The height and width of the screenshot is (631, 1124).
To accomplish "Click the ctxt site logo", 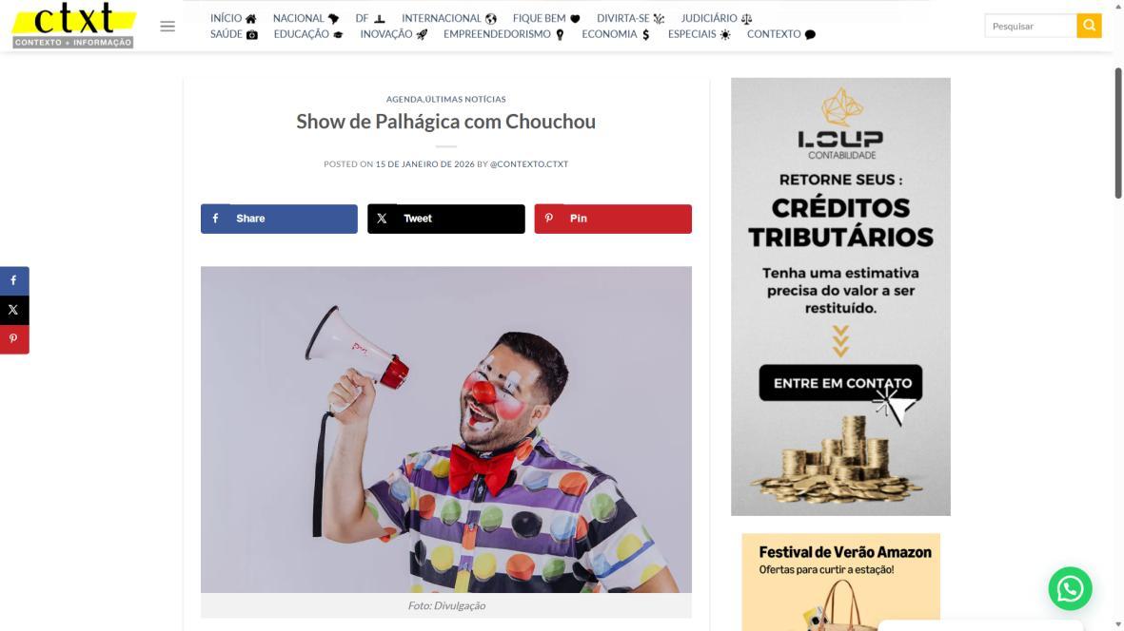I will point(74,26).
